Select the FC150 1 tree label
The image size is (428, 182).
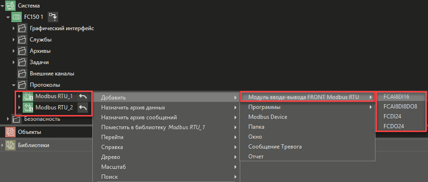[34, 17]
